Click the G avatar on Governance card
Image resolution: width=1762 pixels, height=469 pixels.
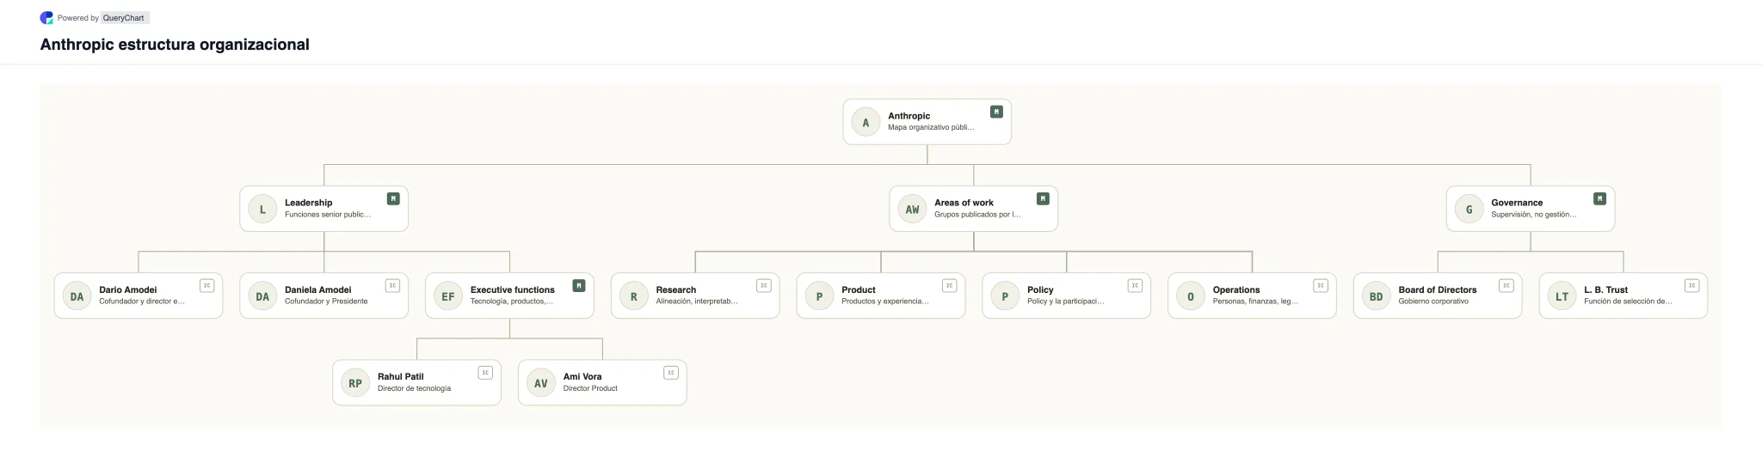click(1469, 210)
